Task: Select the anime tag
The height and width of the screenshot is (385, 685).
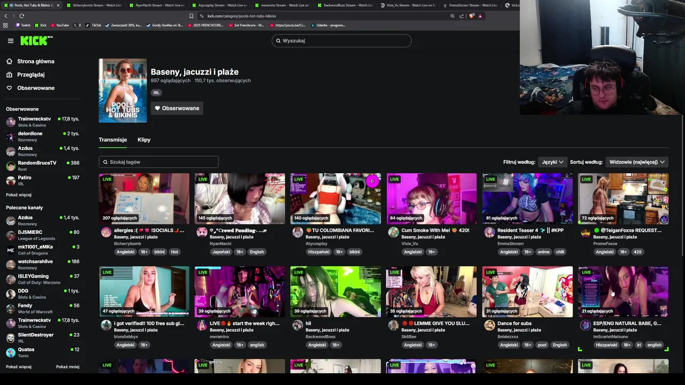Action: coord(544,252)
